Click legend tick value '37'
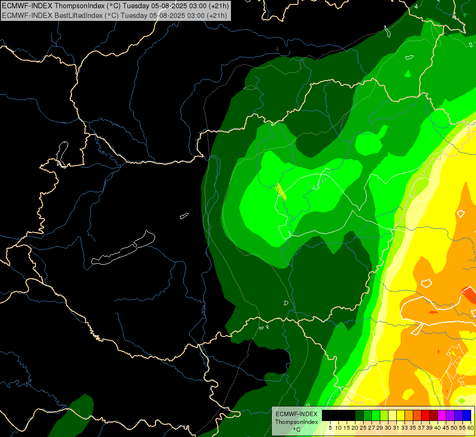 coord(421,428)
